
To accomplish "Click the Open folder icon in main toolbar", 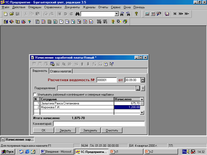I will click(12, 14).
